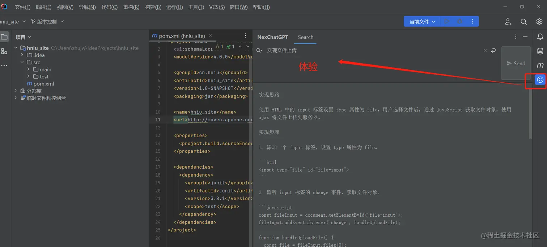The height and width of the screenshot is (247, 547).
Task: Open the add collaborator profile icon
Action: pos(508,22)
